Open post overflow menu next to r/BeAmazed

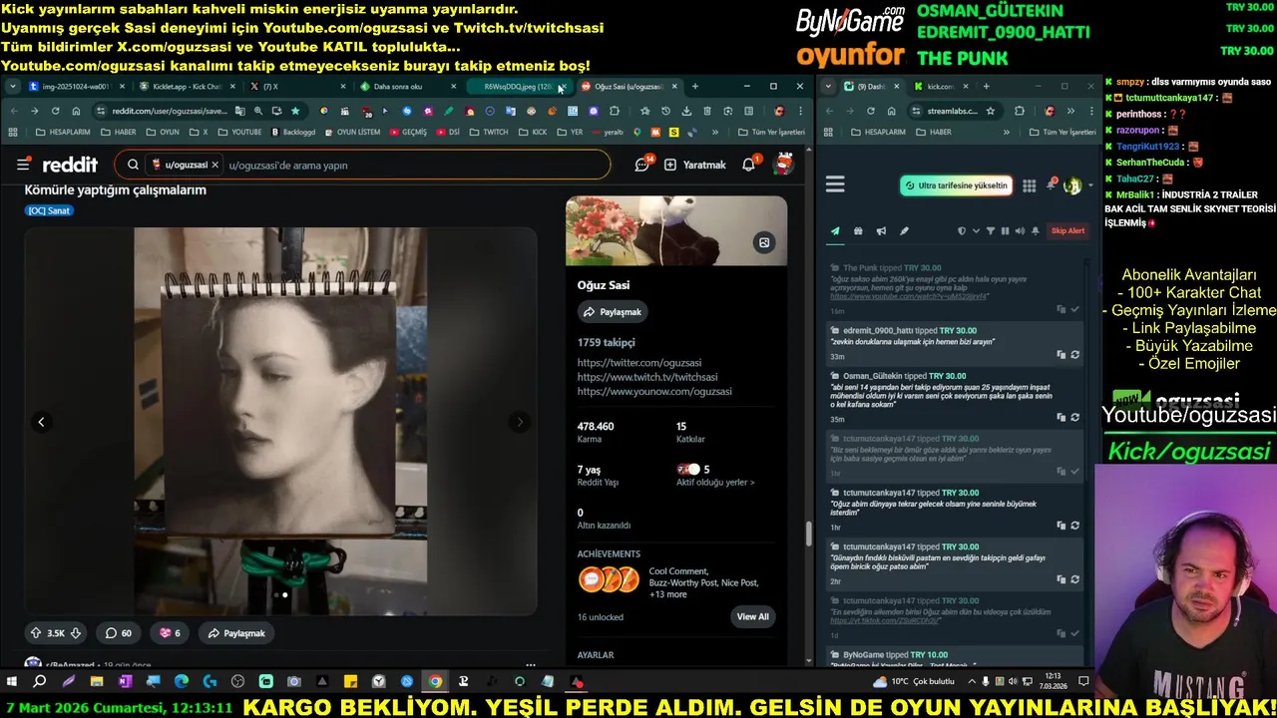pos(531,664)
